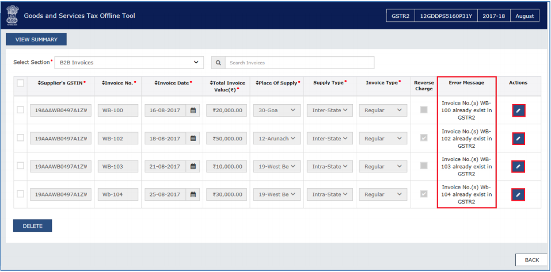
Task: Click the ₹20,000.00 invoice value field
Action: click(x=227, y=110)
